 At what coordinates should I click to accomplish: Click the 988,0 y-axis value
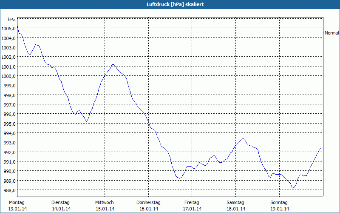pos(9,190)
